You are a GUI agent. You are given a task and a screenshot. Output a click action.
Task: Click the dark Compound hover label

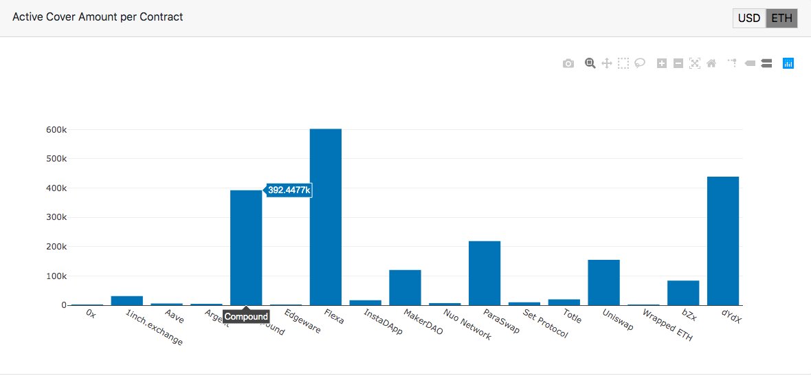pos(246,316)
